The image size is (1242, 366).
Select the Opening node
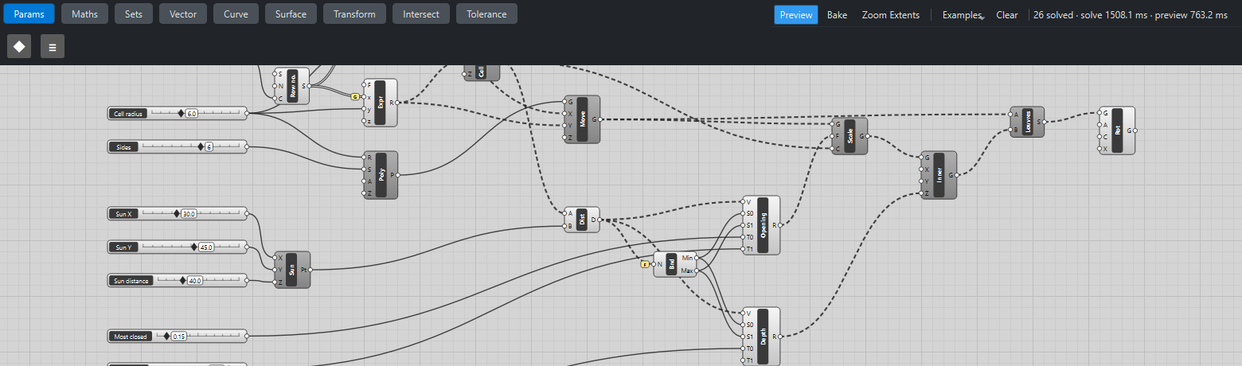(x=761, y=225)
